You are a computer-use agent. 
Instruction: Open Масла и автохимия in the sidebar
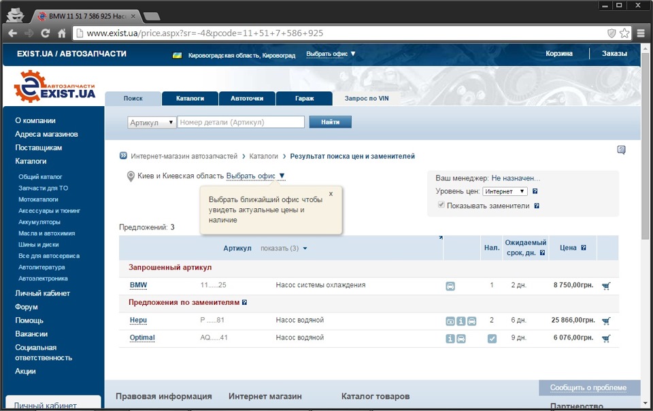pyautogui.click(x=47, y=233)
